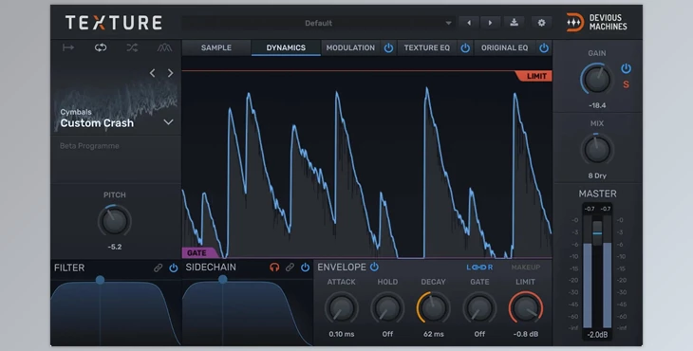Load previous preset arrow button

tap(469, 23)
